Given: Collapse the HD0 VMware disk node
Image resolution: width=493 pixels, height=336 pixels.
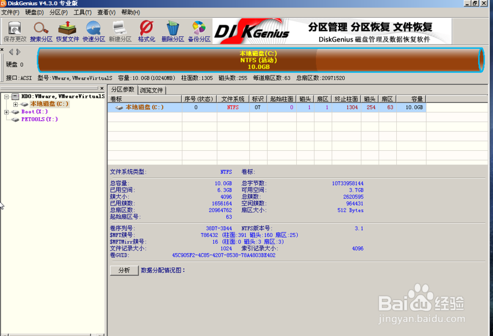Looking at the screenshot, I should pos(6,97).
